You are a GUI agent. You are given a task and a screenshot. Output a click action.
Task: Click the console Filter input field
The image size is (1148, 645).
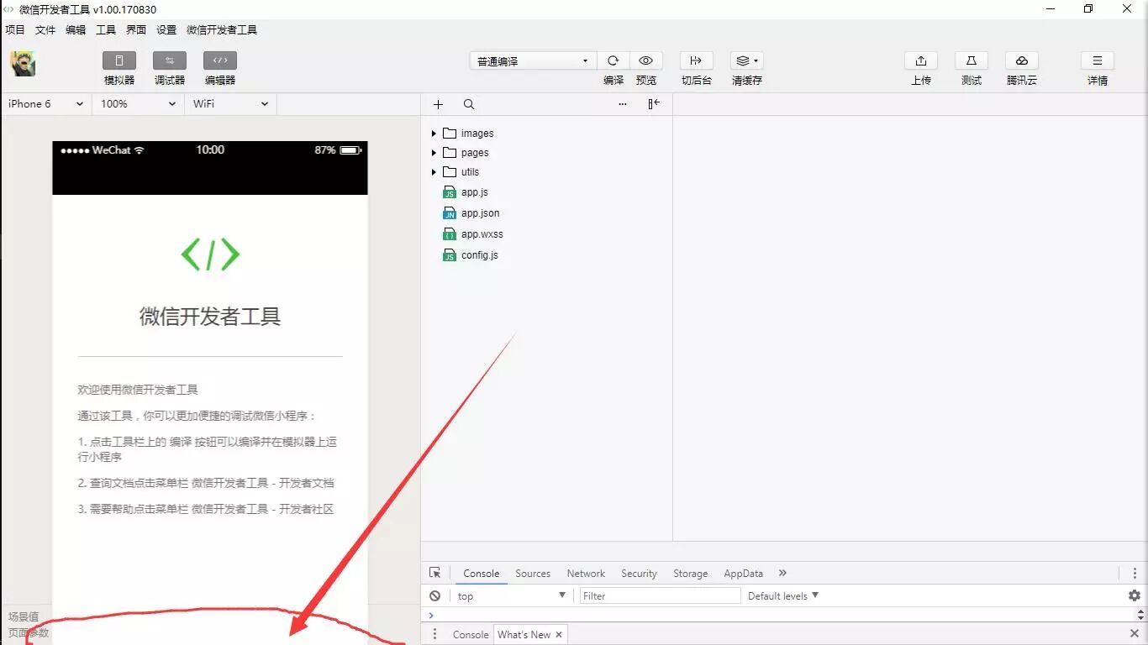(x=660, y=595)
